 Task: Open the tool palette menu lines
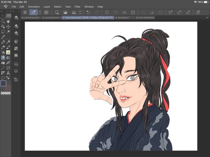[x=2, y=16]
